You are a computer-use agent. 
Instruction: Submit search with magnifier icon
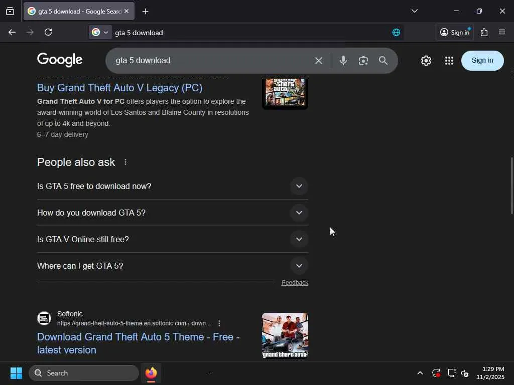[x=383, y=61]
